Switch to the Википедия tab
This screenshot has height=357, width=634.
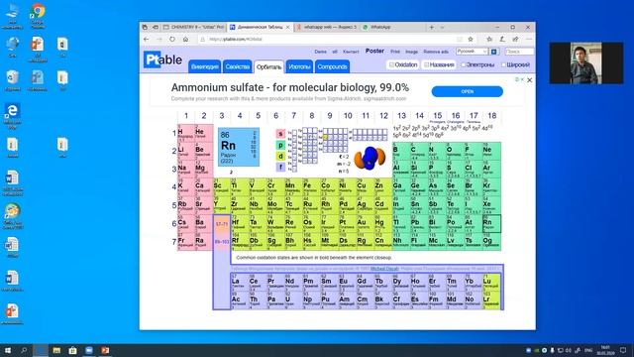tap(205, 66)
